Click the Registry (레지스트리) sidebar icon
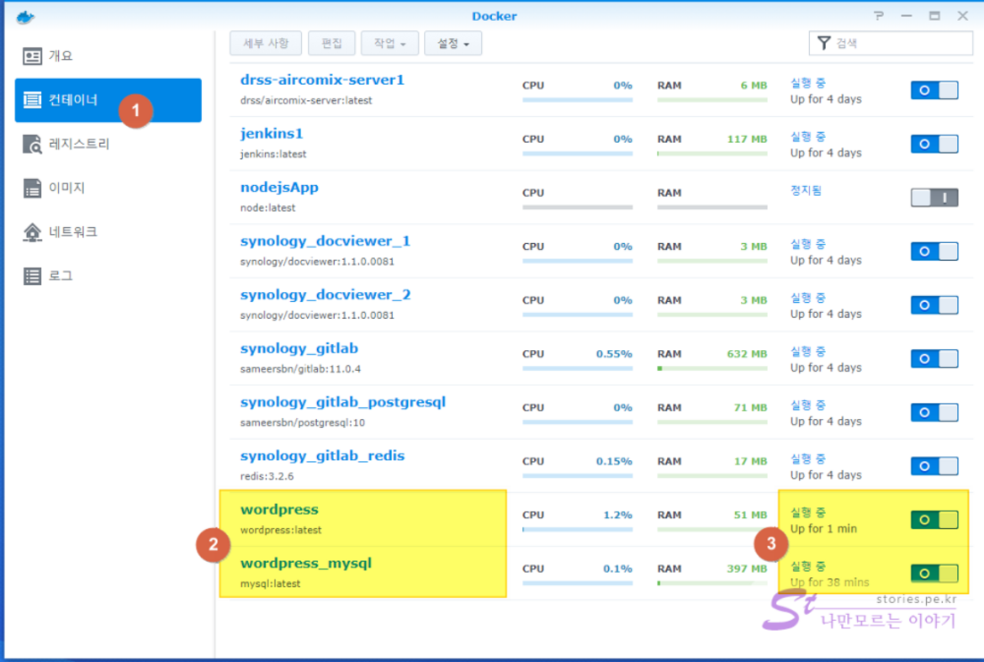Screen dimensions: 984x662 (x=33, y=145)
